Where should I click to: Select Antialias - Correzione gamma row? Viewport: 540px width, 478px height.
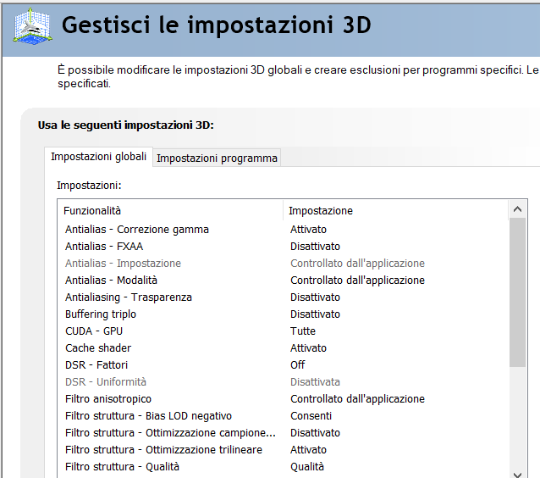(x=283, y=230)
